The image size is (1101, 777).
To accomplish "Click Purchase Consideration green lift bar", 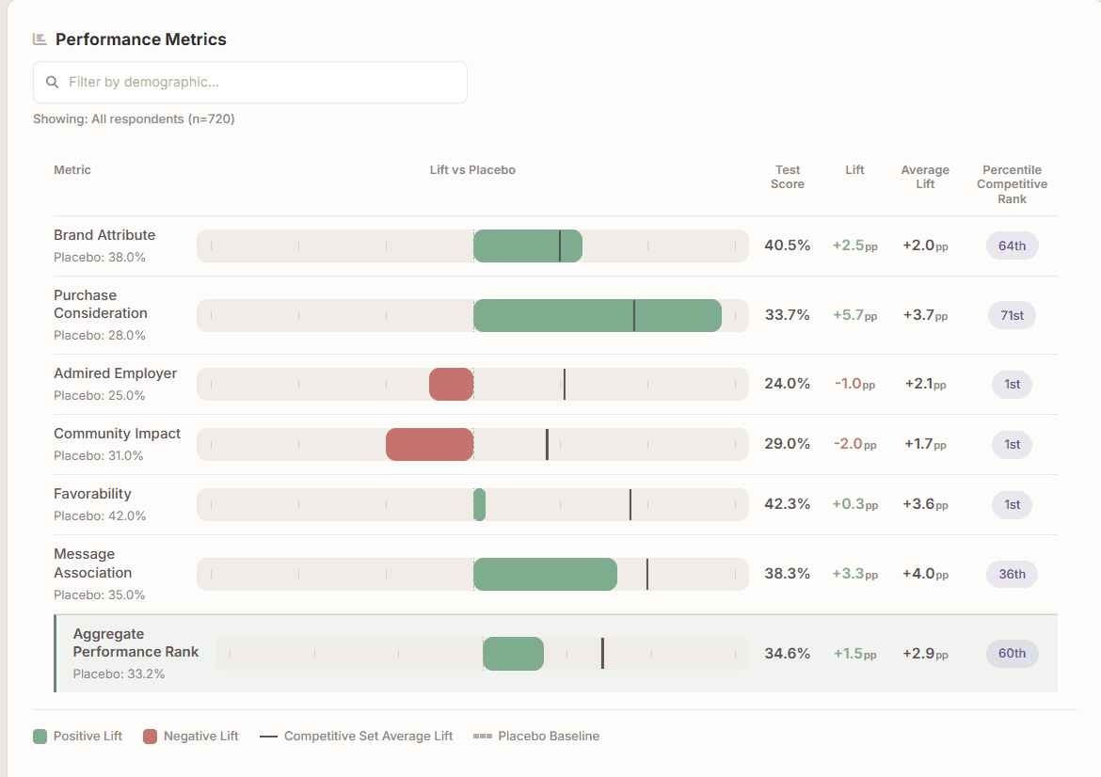I will pyautogui.click(x=598, y=315).
